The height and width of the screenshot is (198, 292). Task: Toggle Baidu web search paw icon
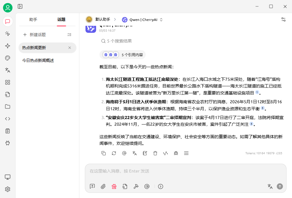tap(114, 186)
